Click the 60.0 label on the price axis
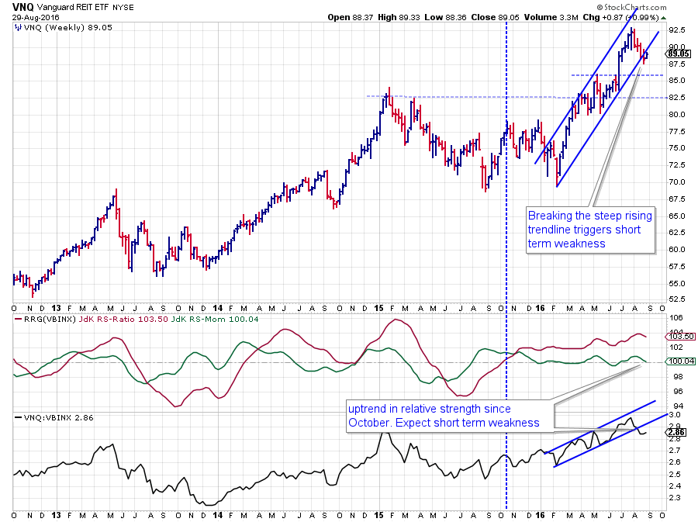This screenshot has width=698, height=522. coord(676,250)
